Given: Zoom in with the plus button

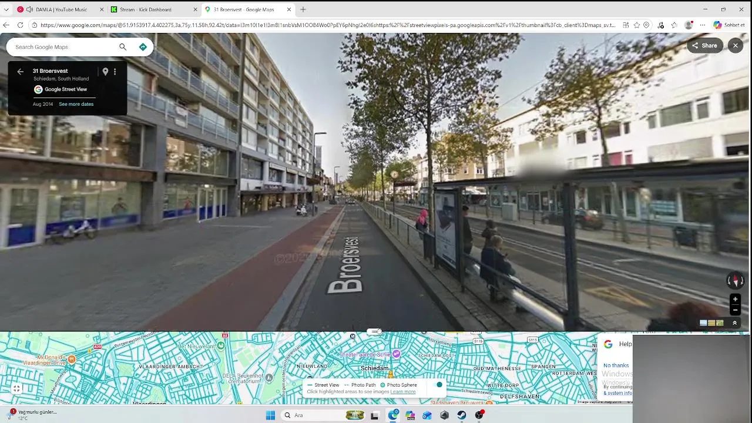Looking at the screenshot, I should (735, 299).
